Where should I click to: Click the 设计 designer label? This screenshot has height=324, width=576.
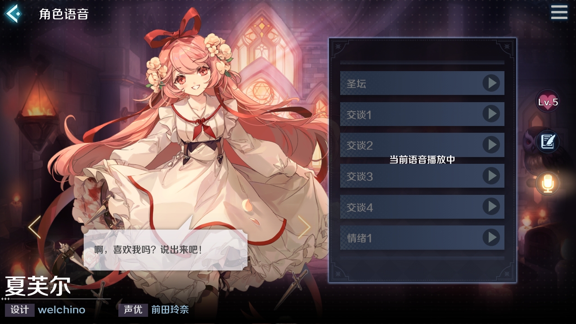20,310
